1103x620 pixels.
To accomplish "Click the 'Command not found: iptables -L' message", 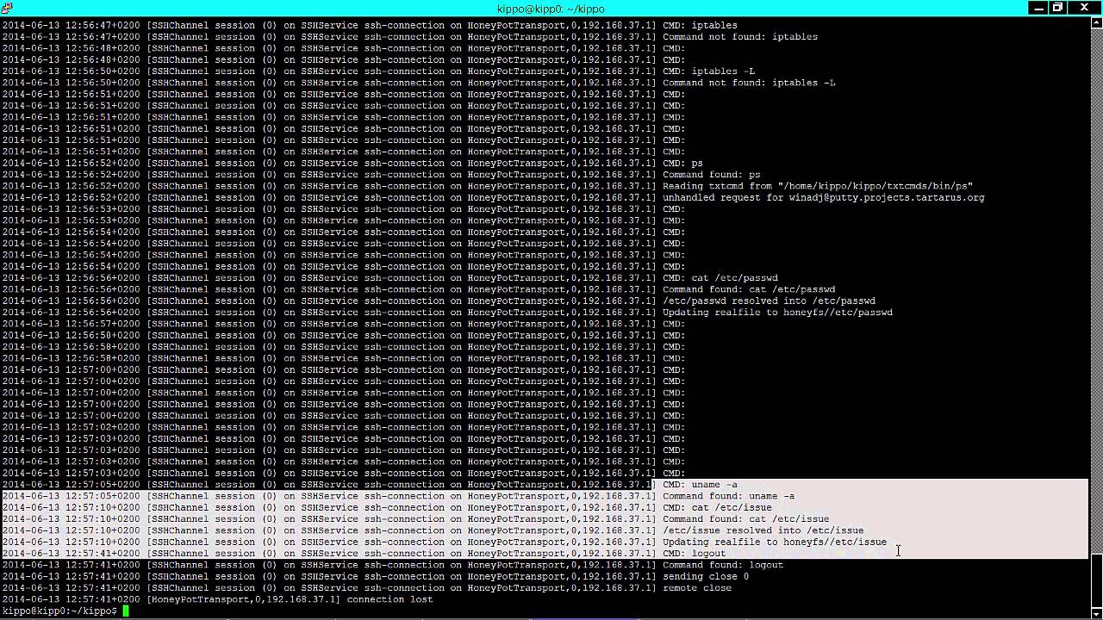I will (749, 83).
